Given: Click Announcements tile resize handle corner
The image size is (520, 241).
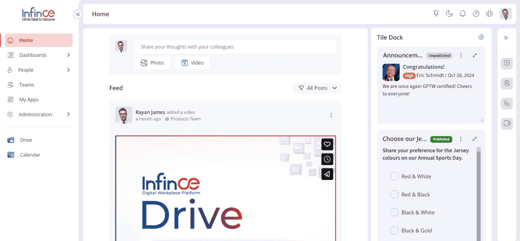Looking at the screenshot, I should click(x=482, y=120).
